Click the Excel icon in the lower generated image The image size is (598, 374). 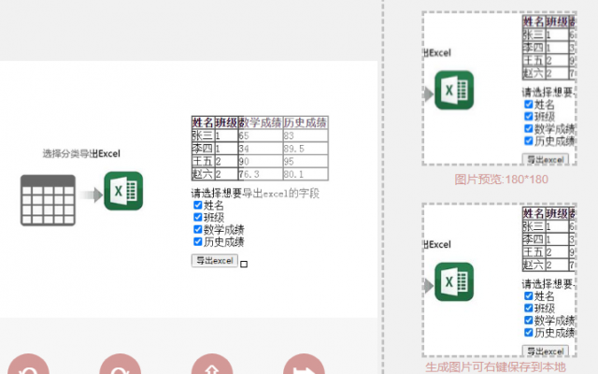pos(454,281)
